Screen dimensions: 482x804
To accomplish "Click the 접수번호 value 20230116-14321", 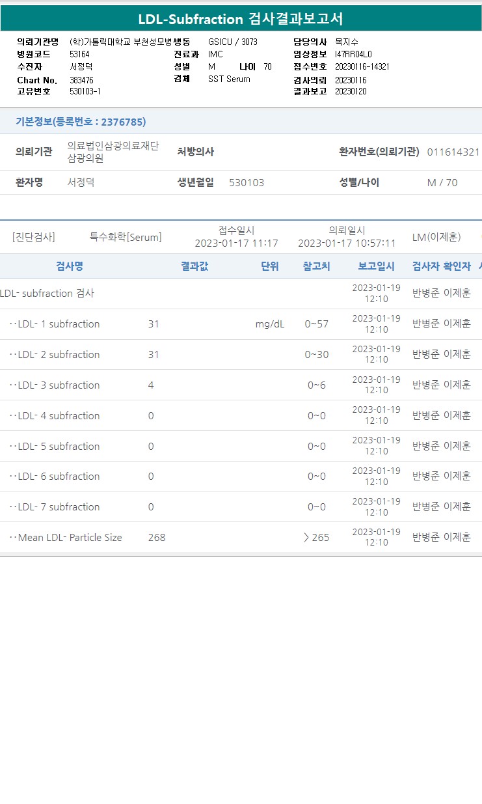I will point(362,67).
